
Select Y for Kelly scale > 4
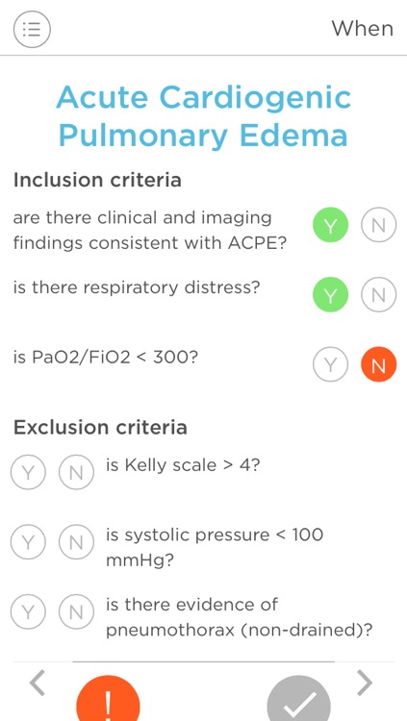[29, 472]
